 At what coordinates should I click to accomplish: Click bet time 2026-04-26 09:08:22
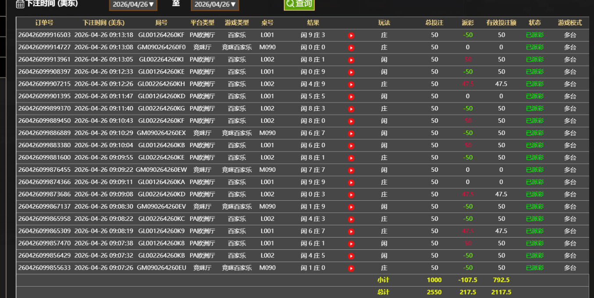coord(104,219)
